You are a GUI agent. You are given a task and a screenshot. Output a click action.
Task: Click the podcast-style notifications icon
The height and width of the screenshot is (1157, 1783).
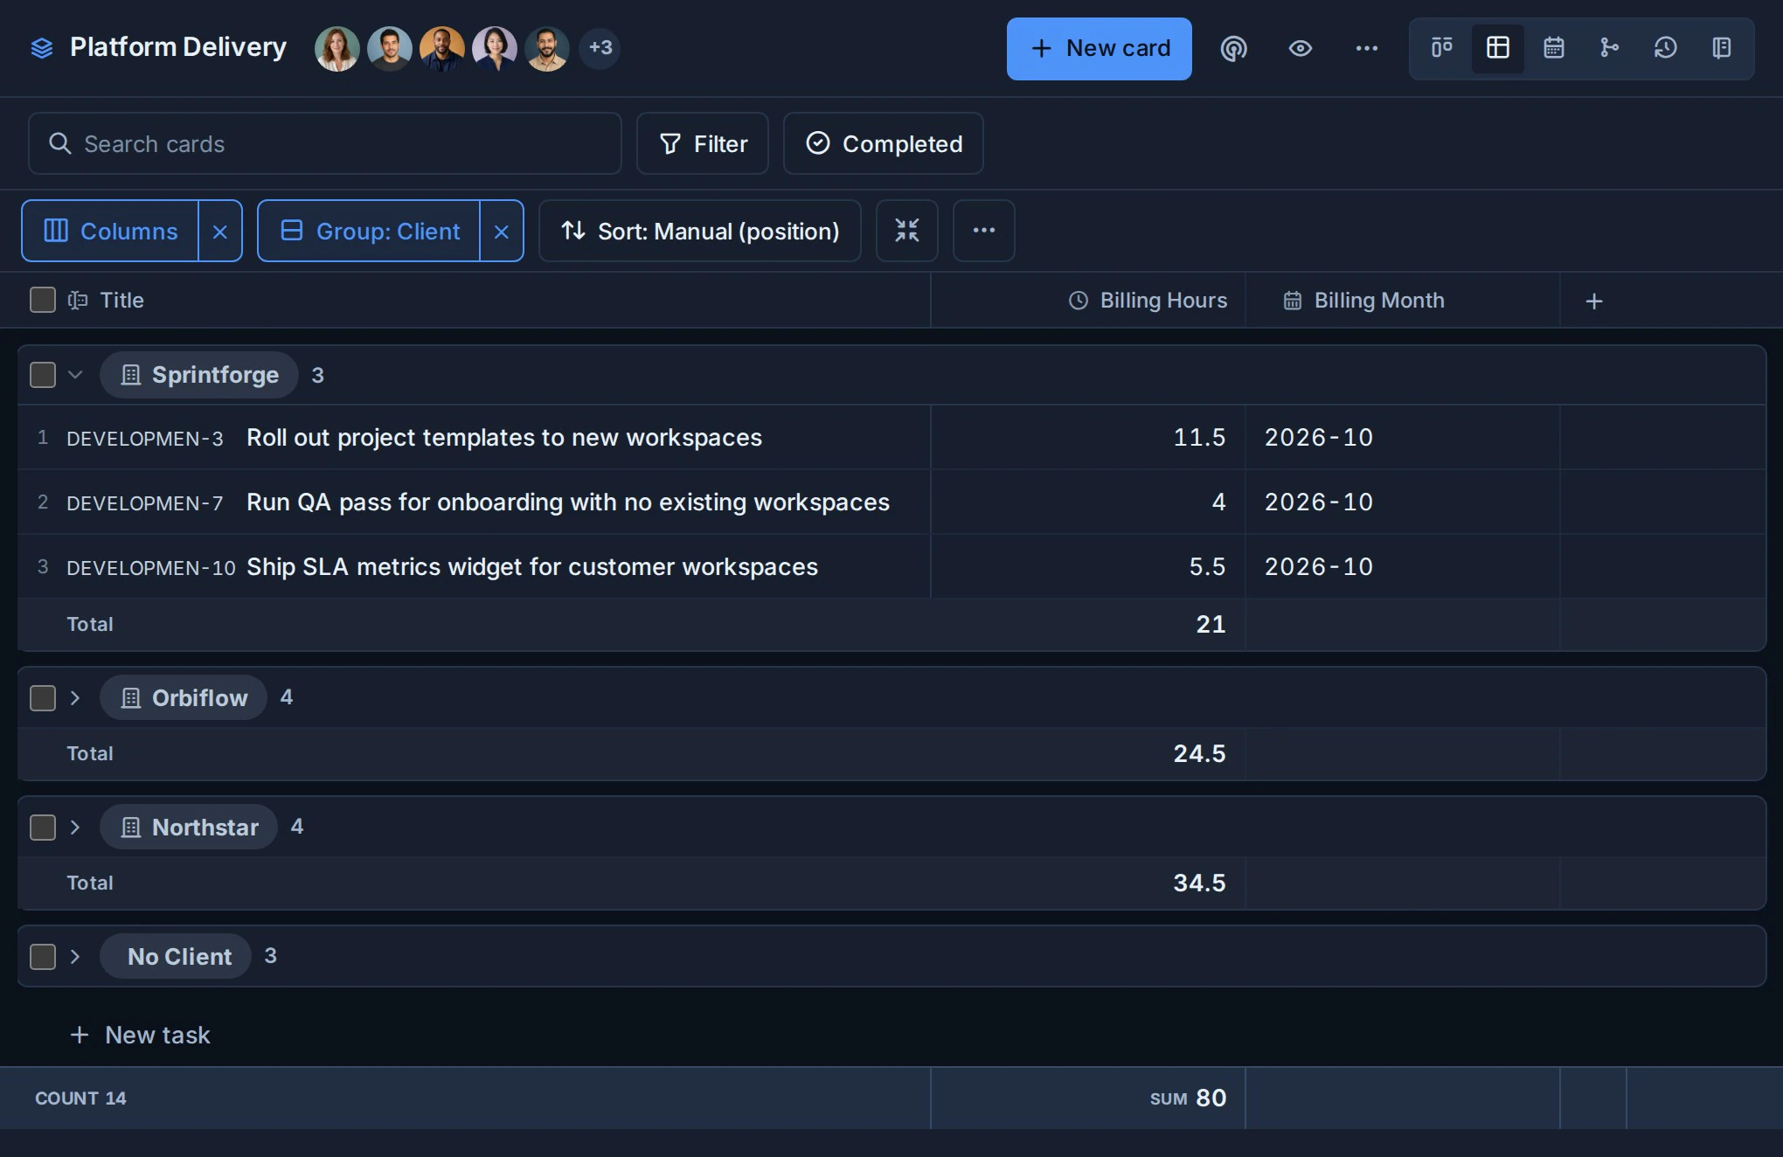pos(1234,48)
